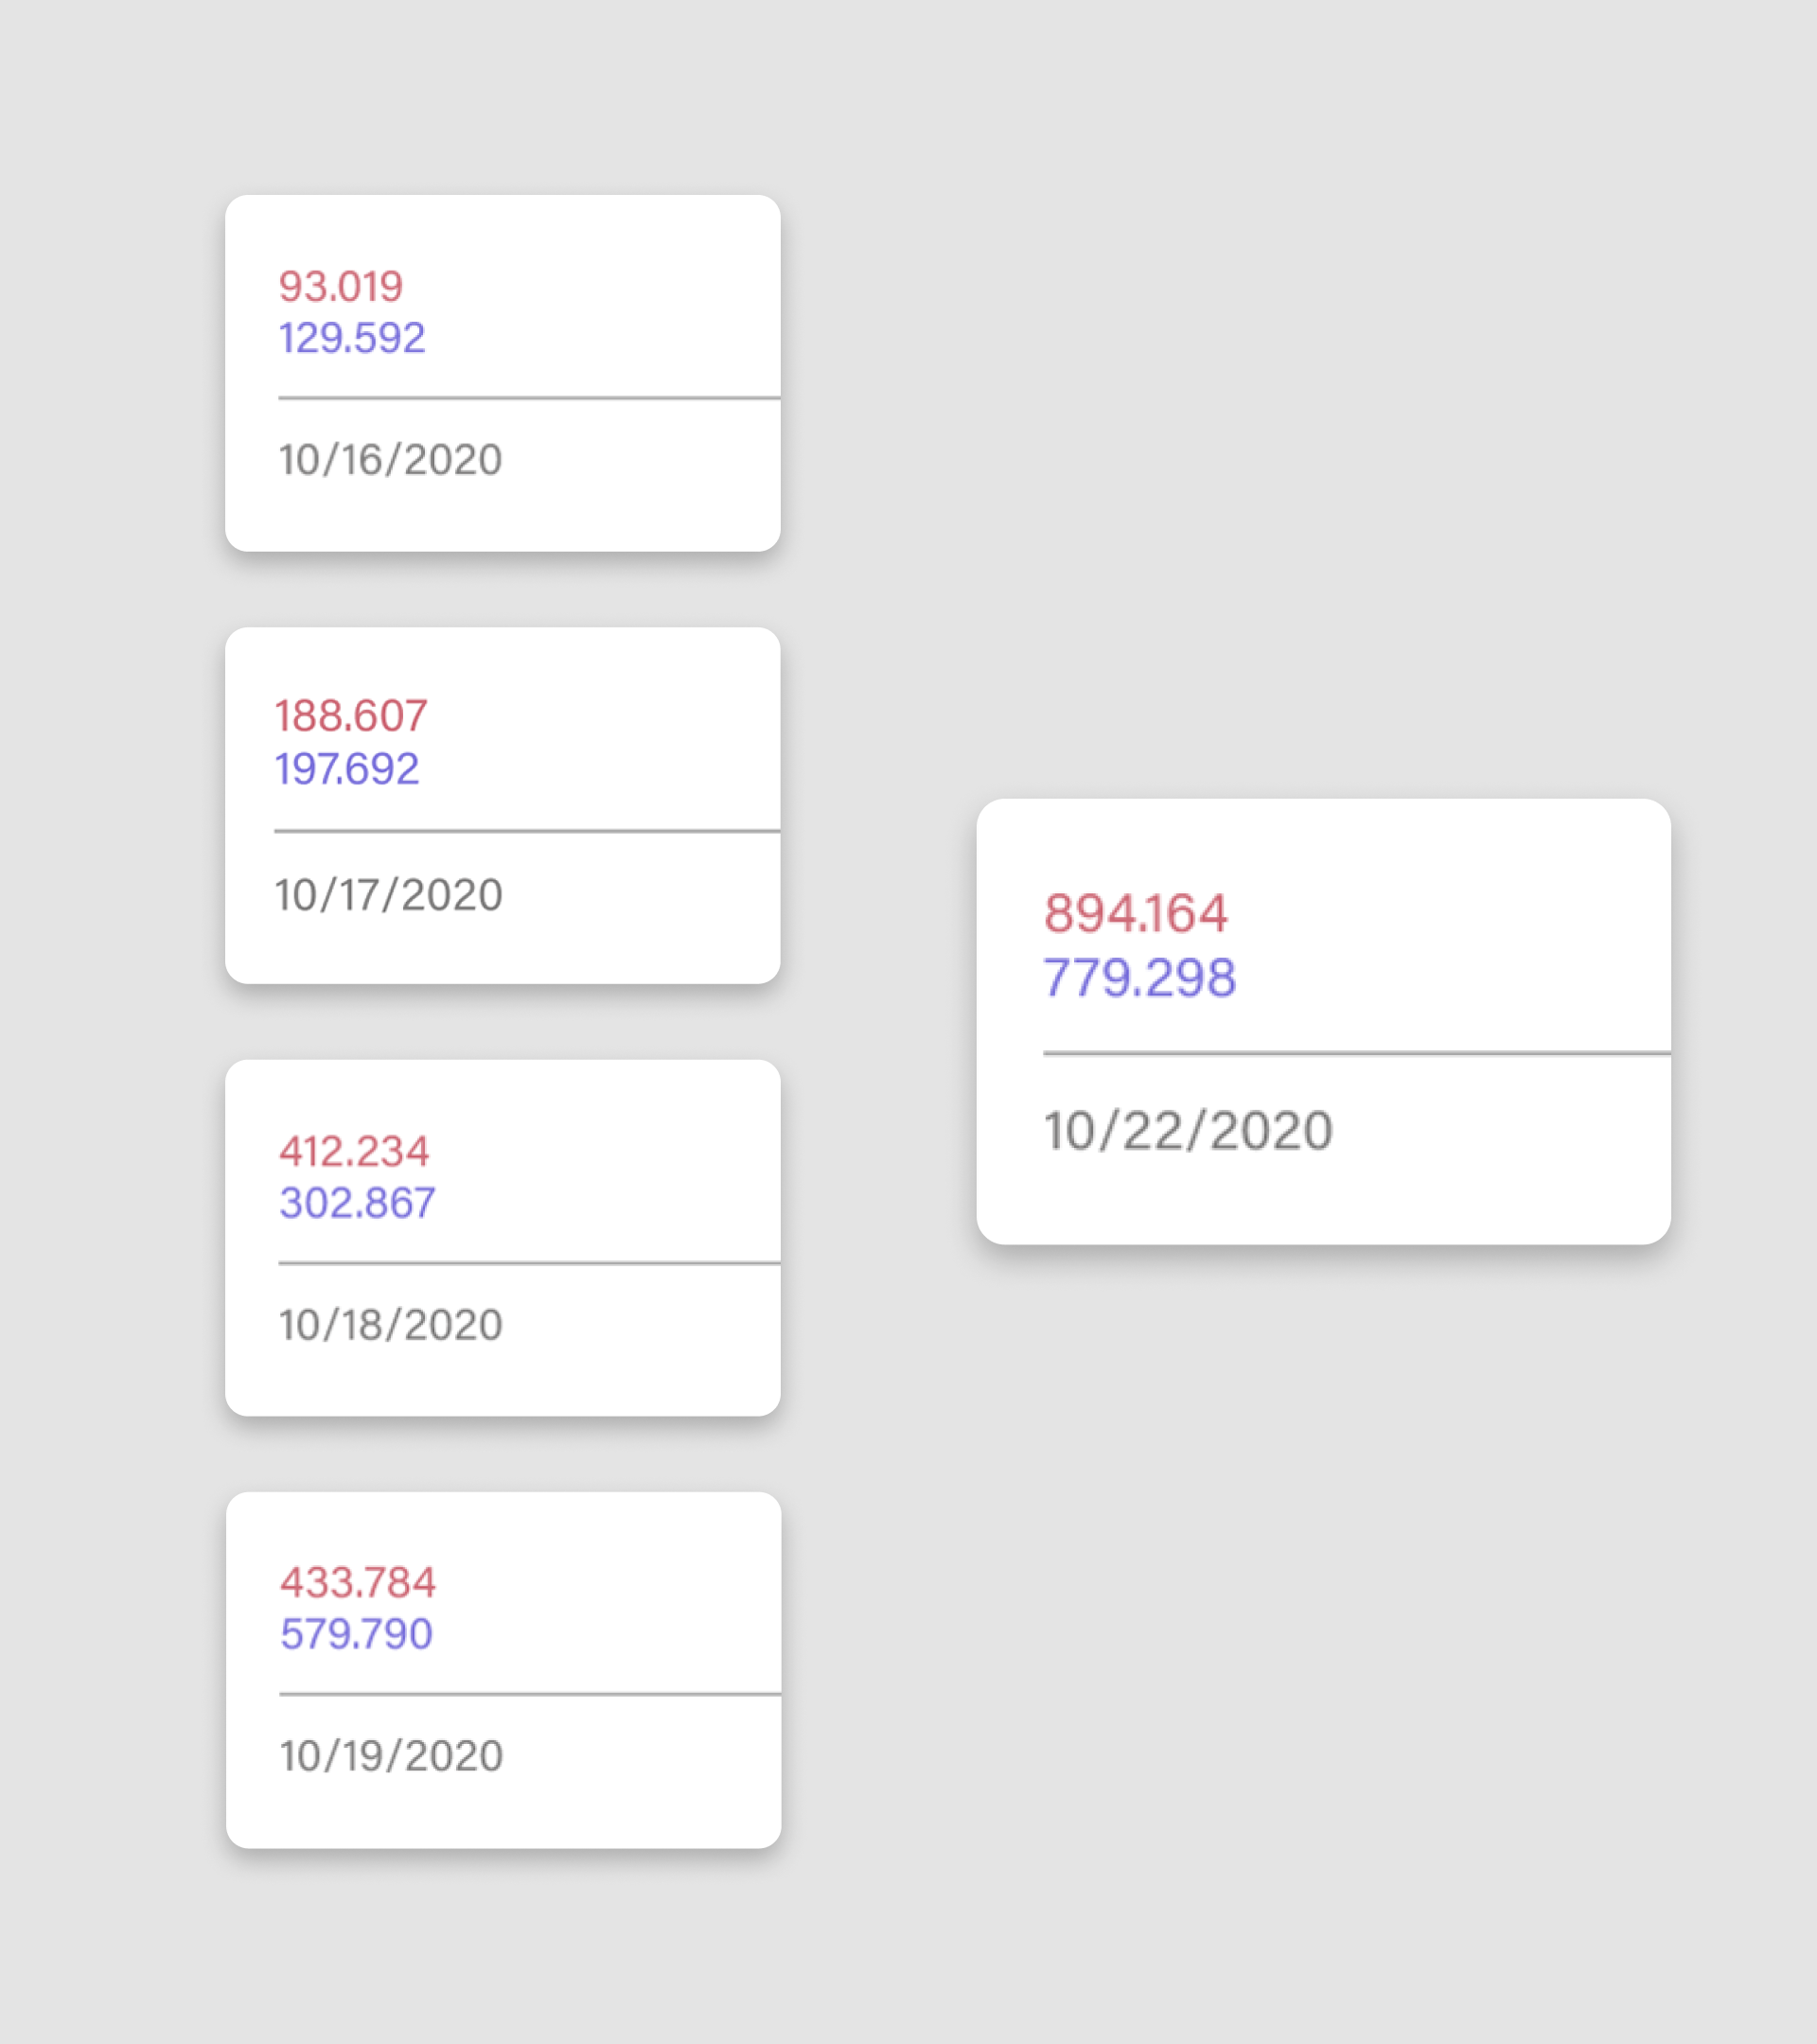Image resolution: width=1817 pixels, height=2044 pixels.
Task: Click the blue value 302.867
Action: 357,1203
